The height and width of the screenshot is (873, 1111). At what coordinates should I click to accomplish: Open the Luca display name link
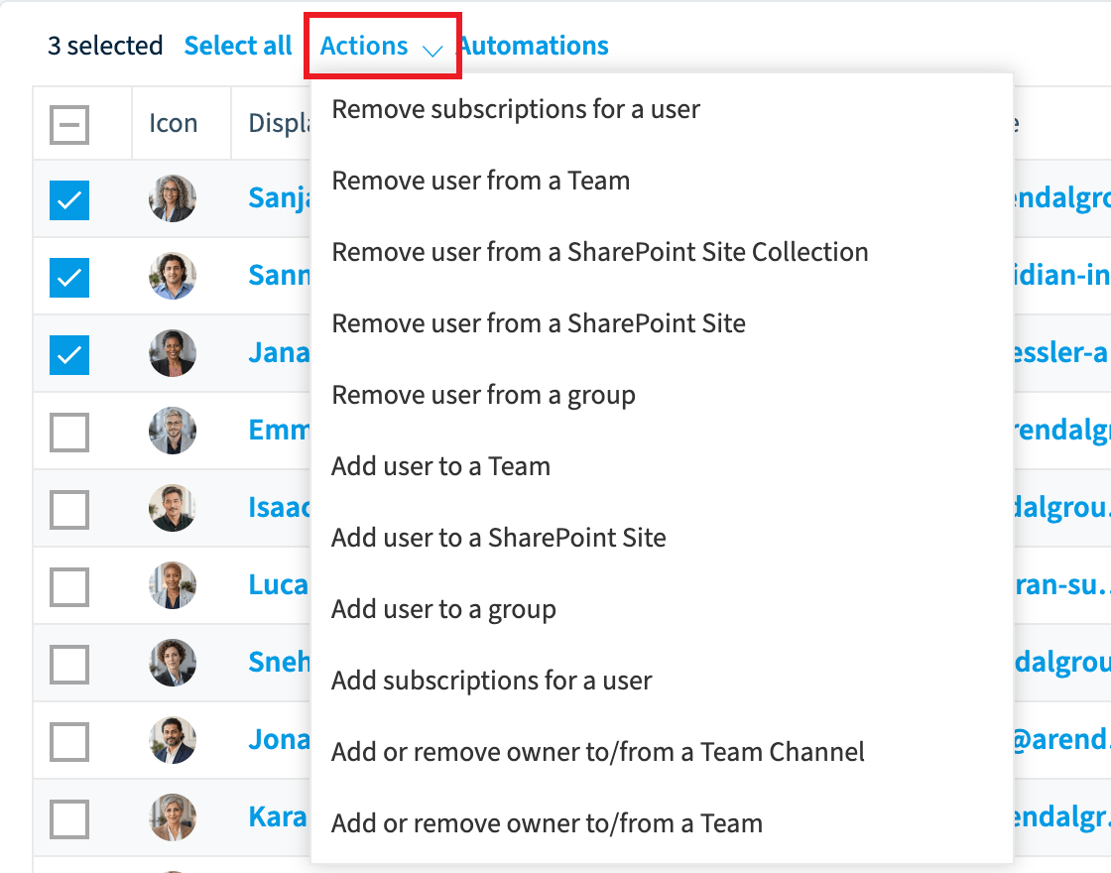pyautogui.click(x=279, y=584)
